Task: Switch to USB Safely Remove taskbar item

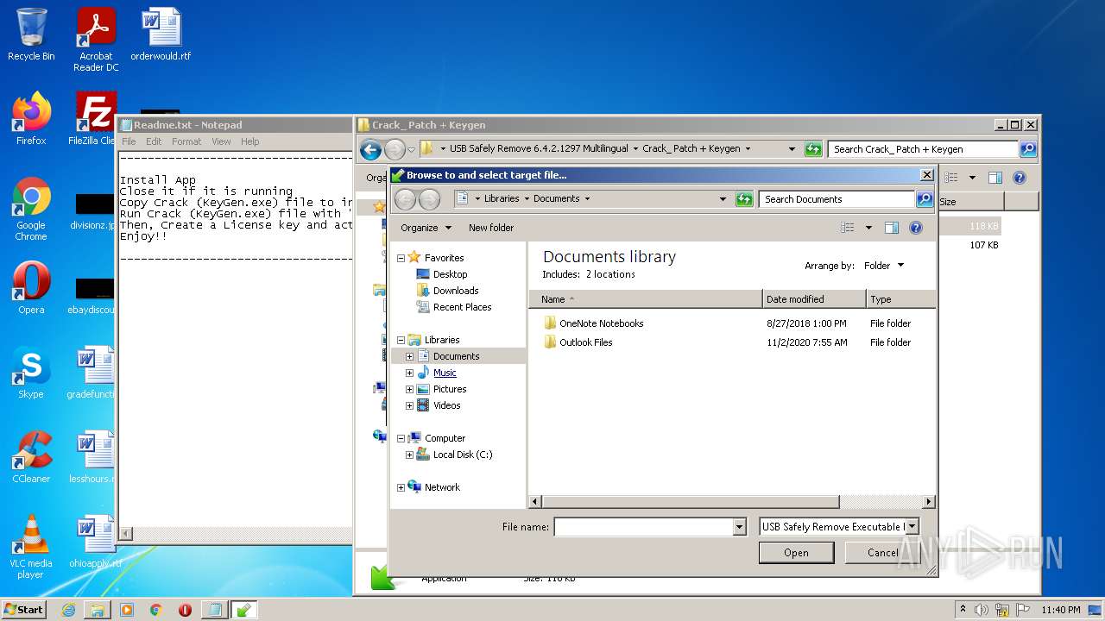Action: pos(243,610)
